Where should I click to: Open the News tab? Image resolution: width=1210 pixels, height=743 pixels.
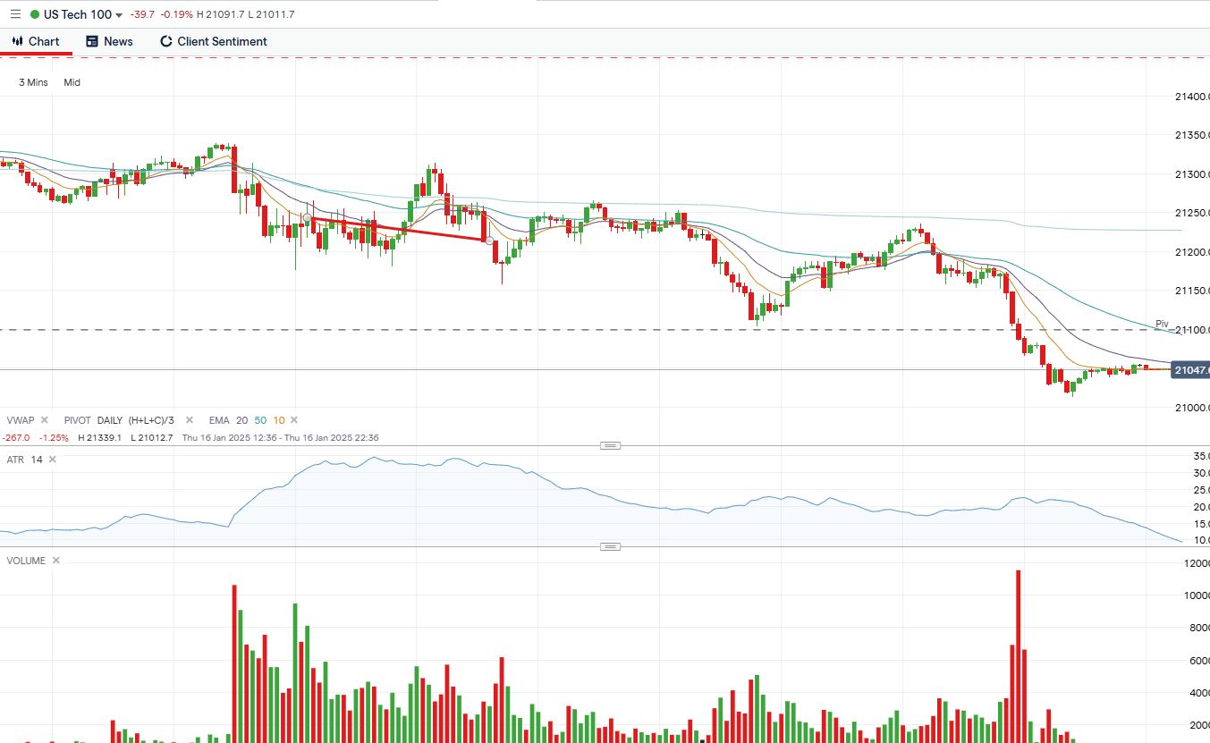tap(109, 41)
